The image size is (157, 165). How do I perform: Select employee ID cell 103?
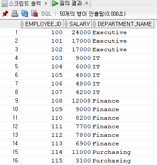click(41, 58)
